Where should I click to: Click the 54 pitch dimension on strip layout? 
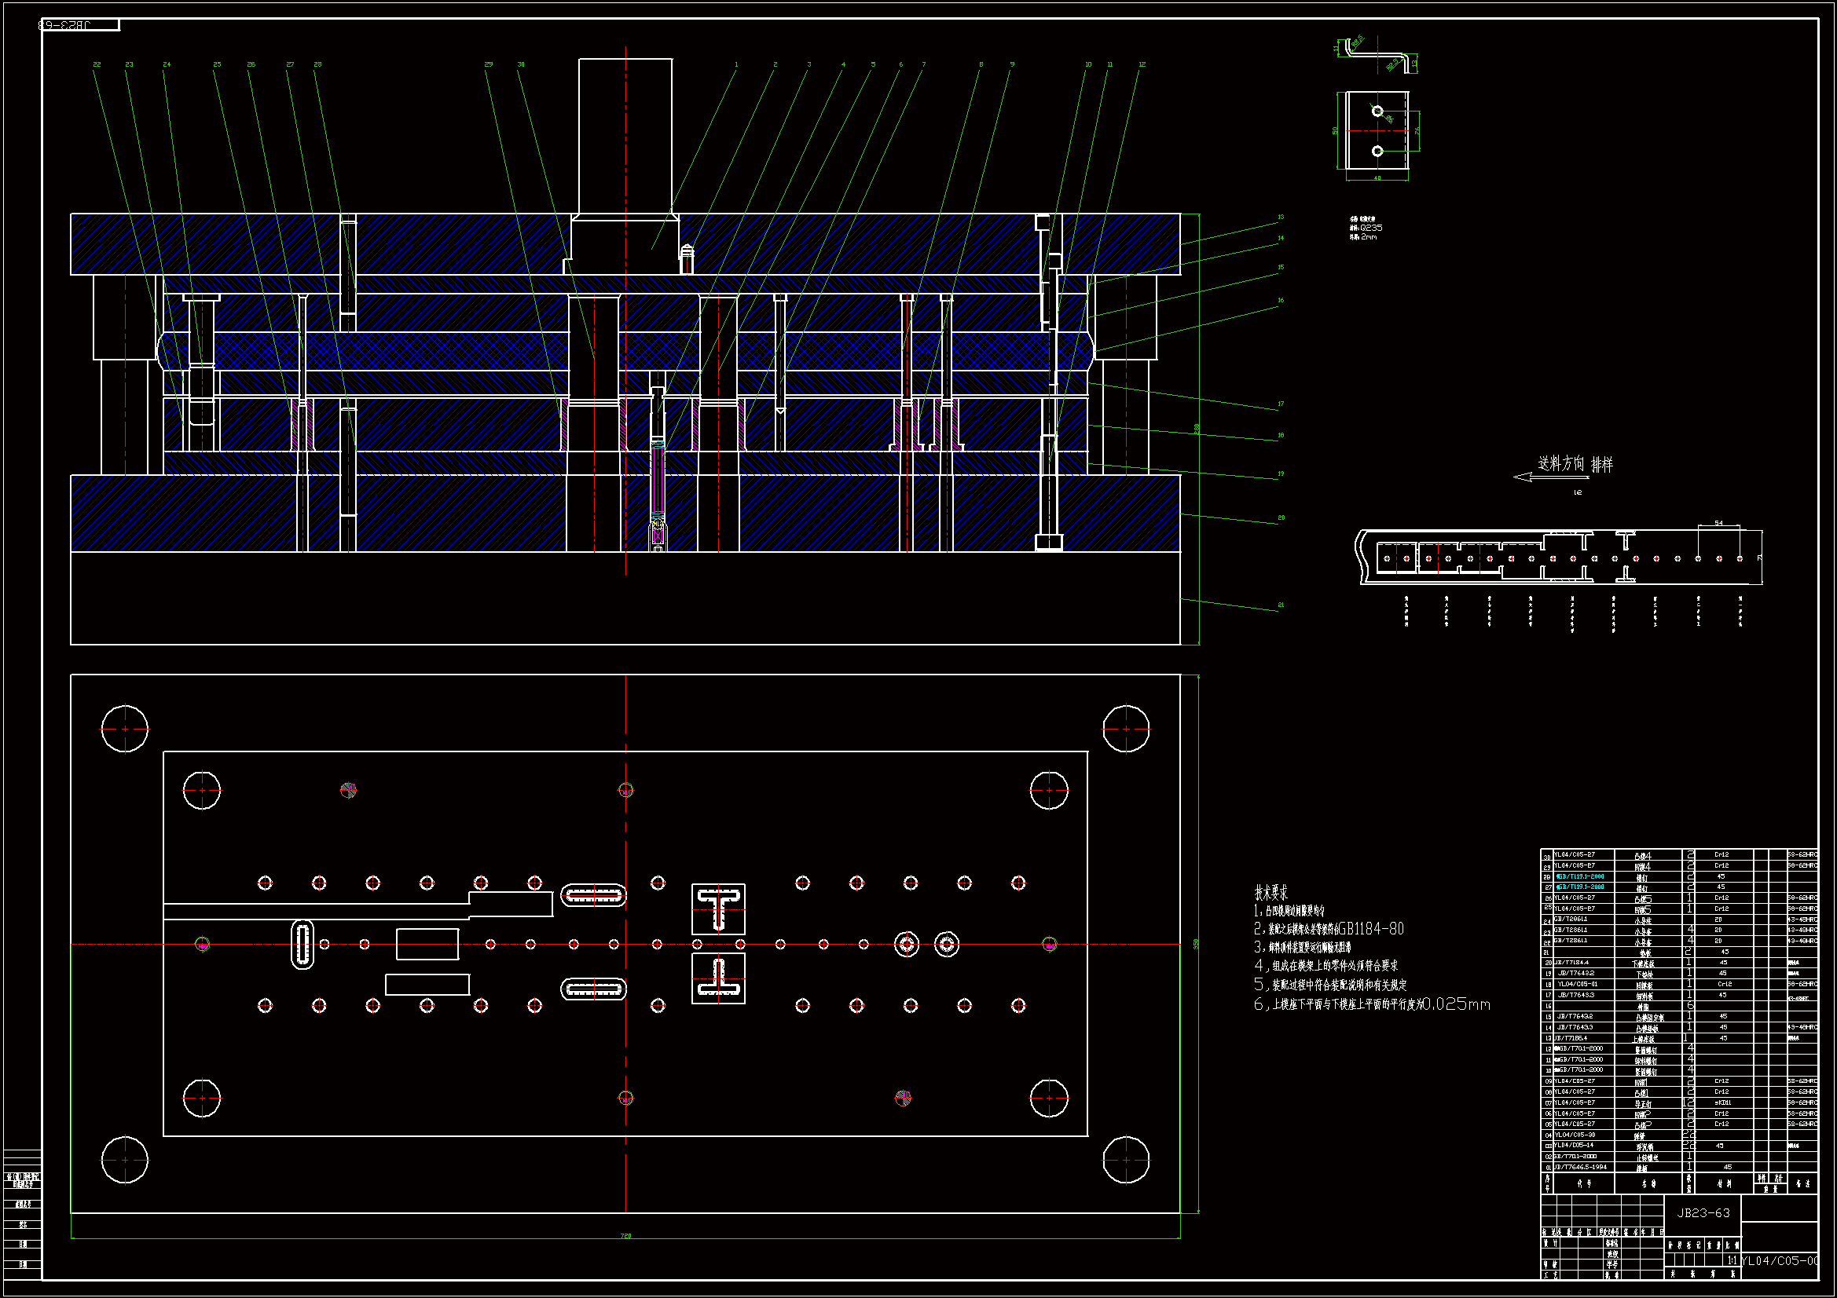tap(1718, 523)
